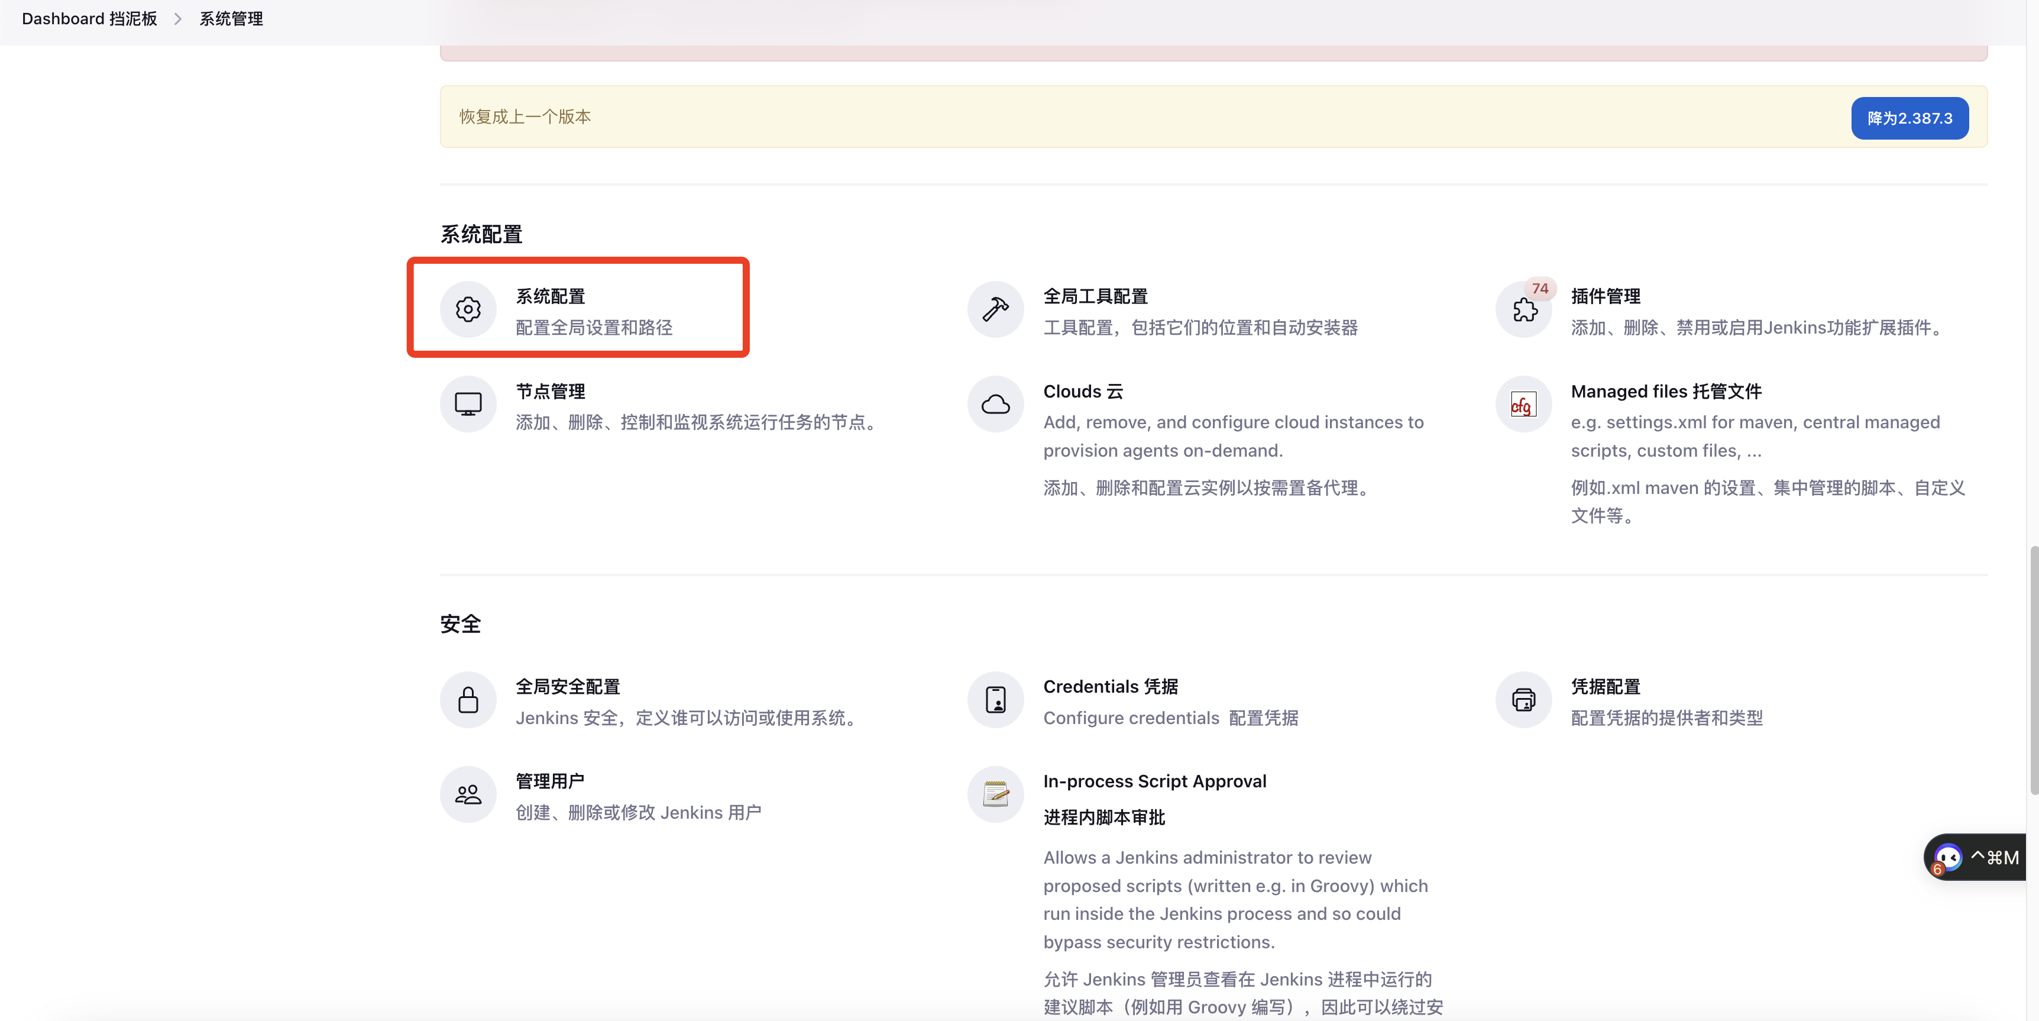The image size is (2039, 1021).
Task: Open Dashboard 挡泥板 breadcrumb link
Action: (x=89, y=18)
